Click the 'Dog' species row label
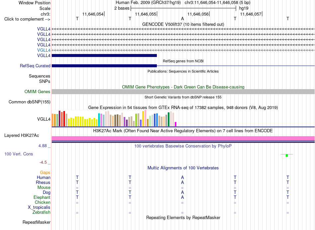This screenshot has height=230, width=315. click(x=46, y=193)
